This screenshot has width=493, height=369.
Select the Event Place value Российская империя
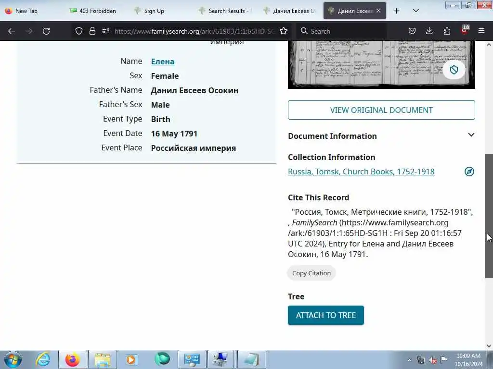pos(194,148)
